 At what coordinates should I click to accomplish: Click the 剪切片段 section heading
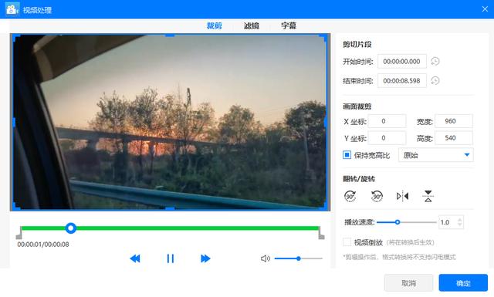357,45
